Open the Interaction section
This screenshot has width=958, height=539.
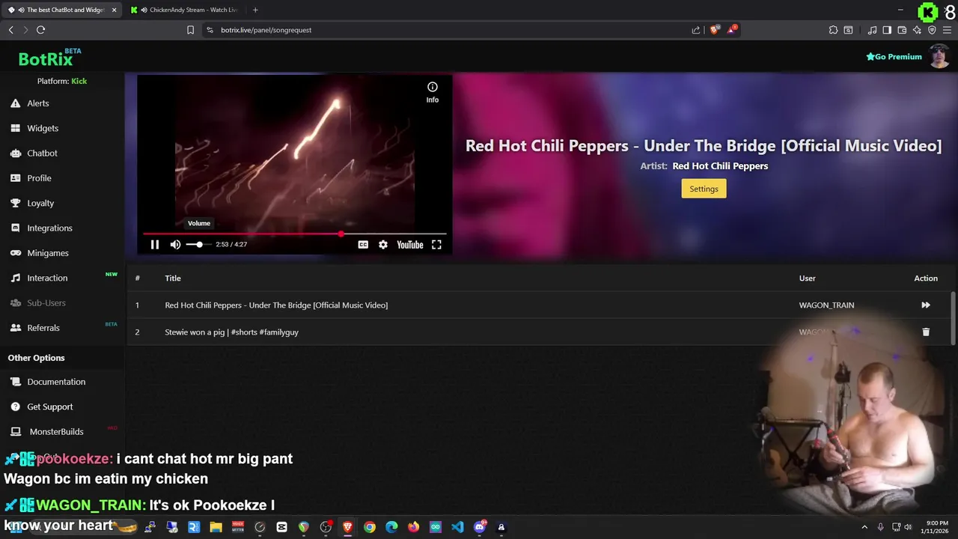coord(47,278)
